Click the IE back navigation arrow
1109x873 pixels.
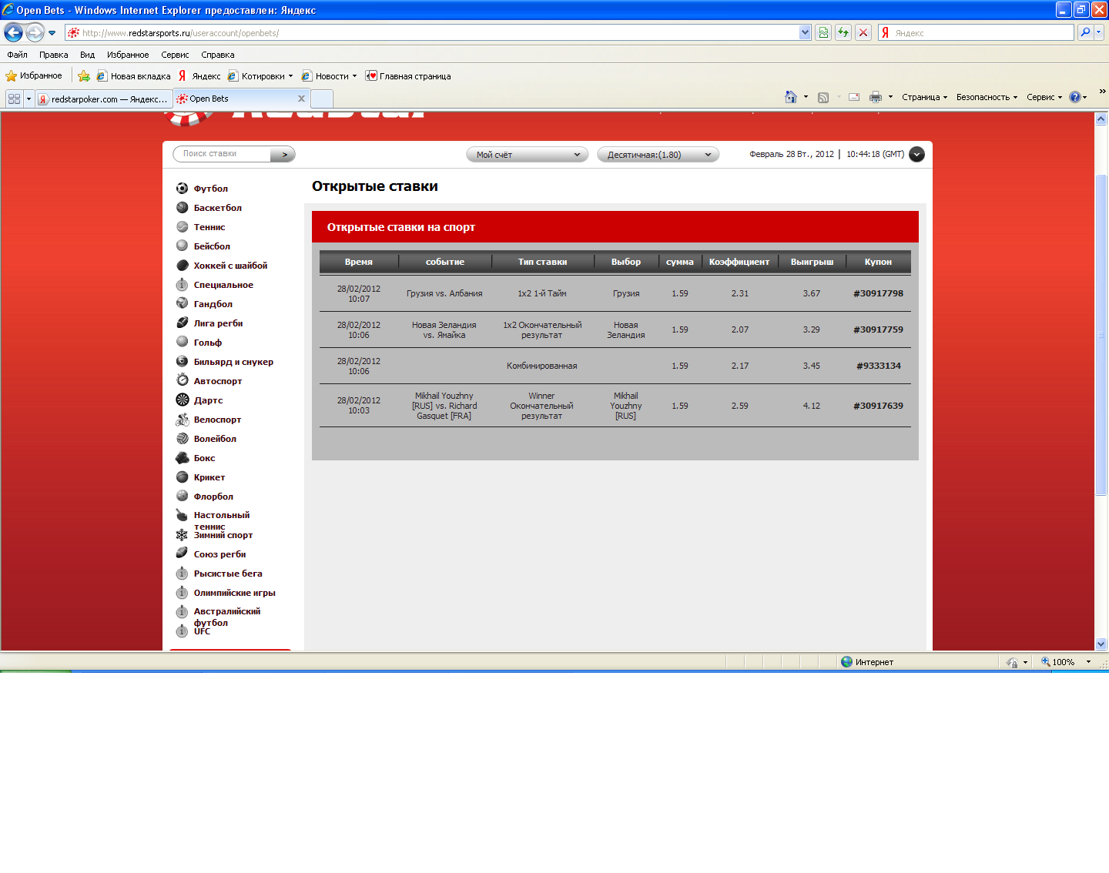coord(14,32)
